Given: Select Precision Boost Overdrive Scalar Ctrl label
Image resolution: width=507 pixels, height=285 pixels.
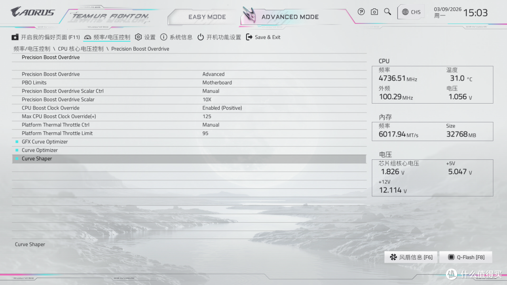Looking at the screenshot, I should click(63, 91).
